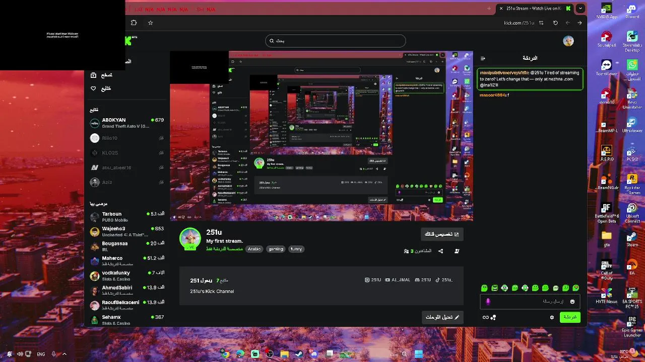Open KLO25 channel in sidebar

pyautogui.click(x=126, y=153)
